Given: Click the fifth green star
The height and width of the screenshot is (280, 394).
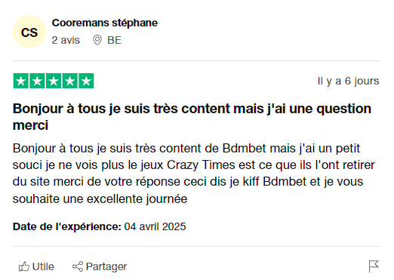Looking at the screenshot, I should click(86, 81).
